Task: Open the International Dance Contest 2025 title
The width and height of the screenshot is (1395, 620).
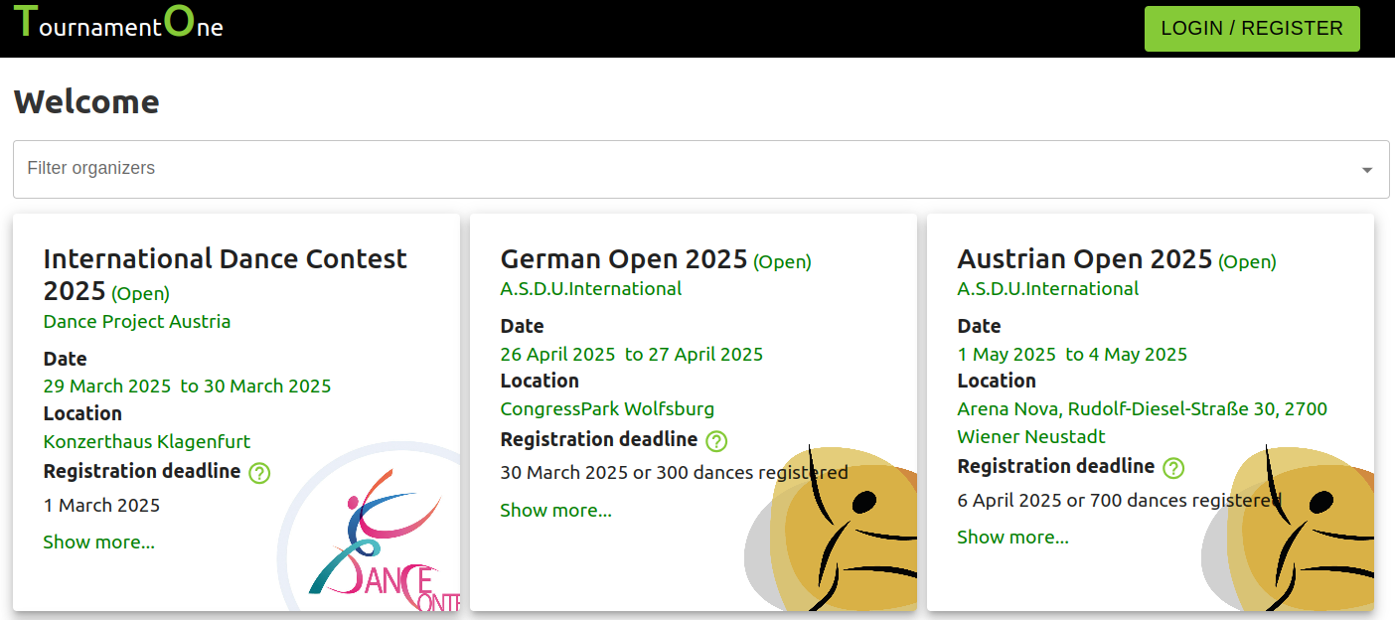Action: [225, 260]
